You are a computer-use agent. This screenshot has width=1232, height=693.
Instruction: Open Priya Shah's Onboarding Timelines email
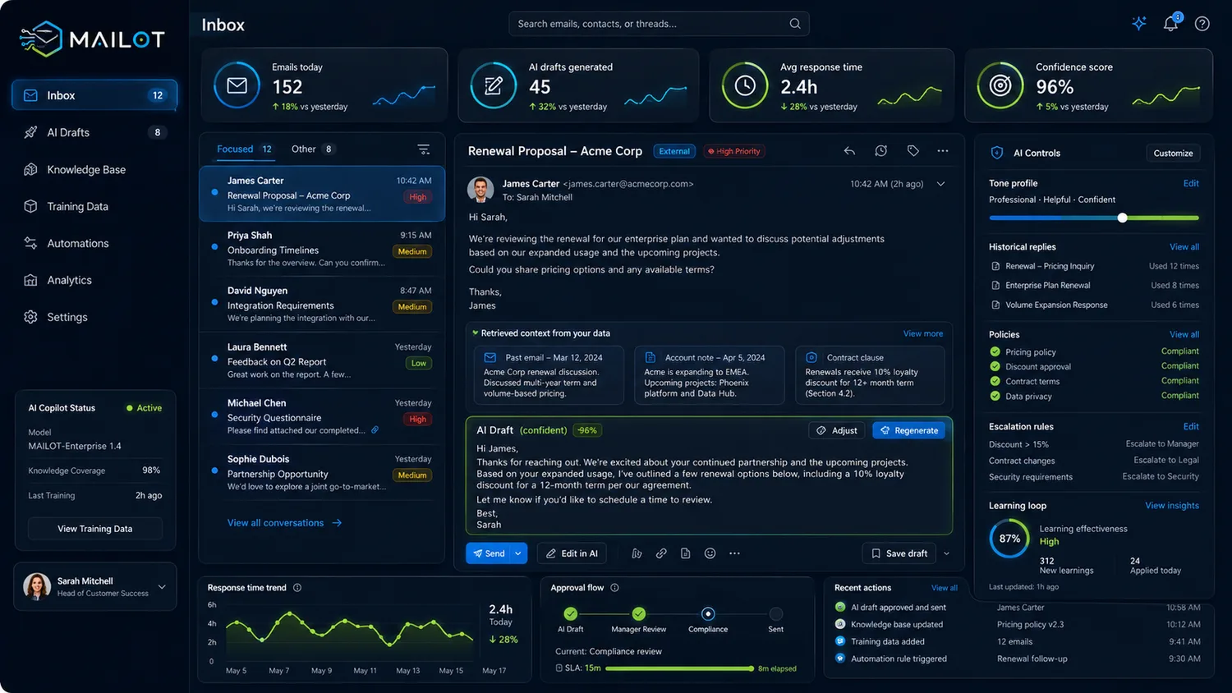pos(322,249)
